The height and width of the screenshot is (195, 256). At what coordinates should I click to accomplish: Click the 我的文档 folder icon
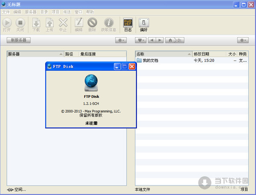click(139, 60)
